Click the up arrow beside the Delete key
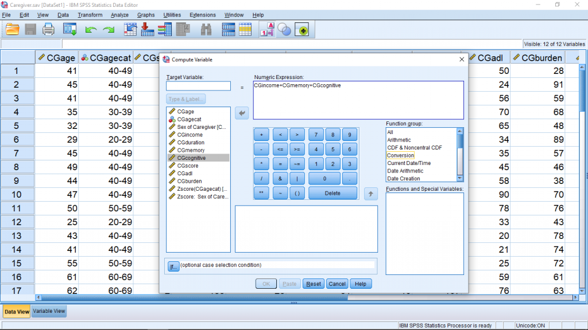Viewport: 588px width, 330px height. click(x=371, y=194)
